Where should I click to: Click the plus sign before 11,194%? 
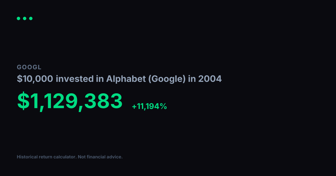pyautogui.click(x=134, y=106)
